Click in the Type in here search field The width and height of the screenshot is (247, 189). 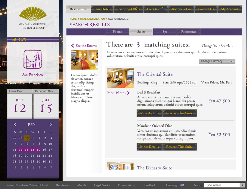click(222, 185)
